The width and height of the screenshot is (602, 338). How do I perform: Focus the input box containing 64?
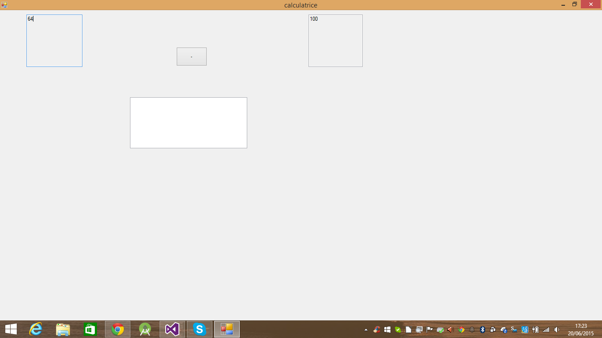pos(54,40)
